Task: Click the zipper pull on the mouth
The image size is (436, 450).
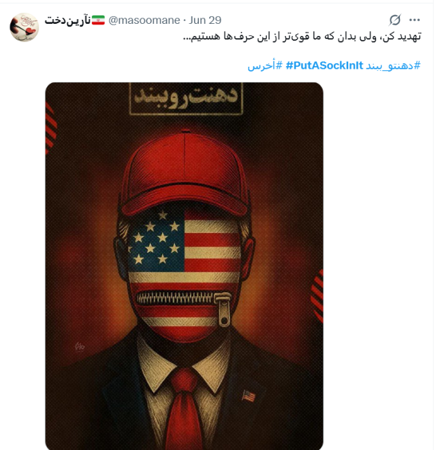Action: point(223,309)
